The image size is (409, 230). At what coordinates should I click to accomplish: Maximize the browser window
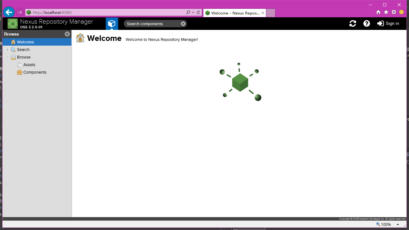(x=385, y=4)
